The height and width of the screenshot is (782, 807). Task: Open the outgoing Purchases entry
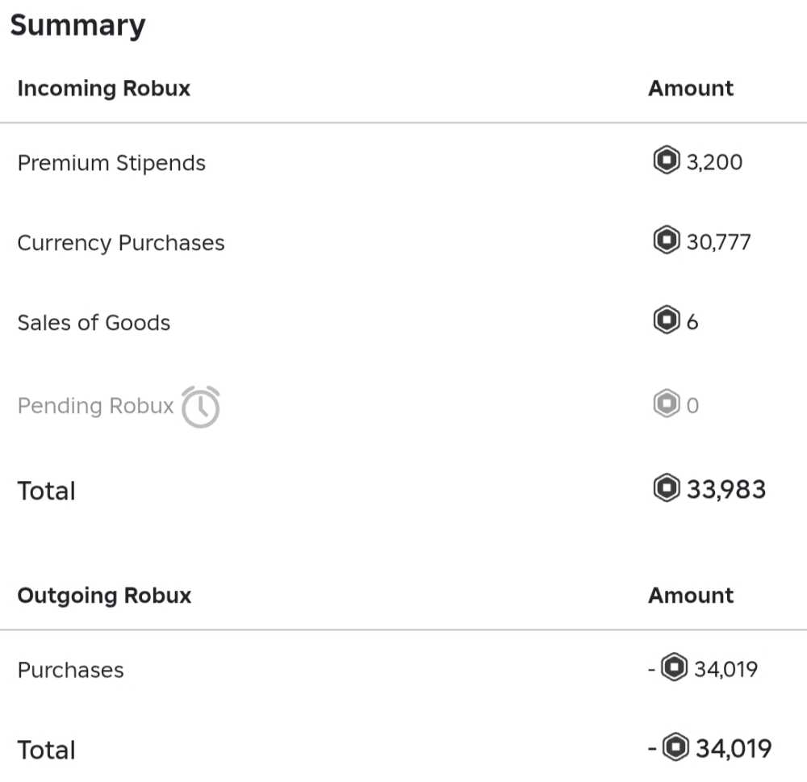pos(70,670)
